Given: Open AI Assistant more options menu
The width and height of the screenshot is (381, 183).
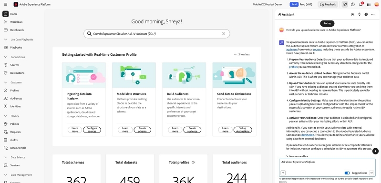Looking at the screenshot, I should [373, 14].
